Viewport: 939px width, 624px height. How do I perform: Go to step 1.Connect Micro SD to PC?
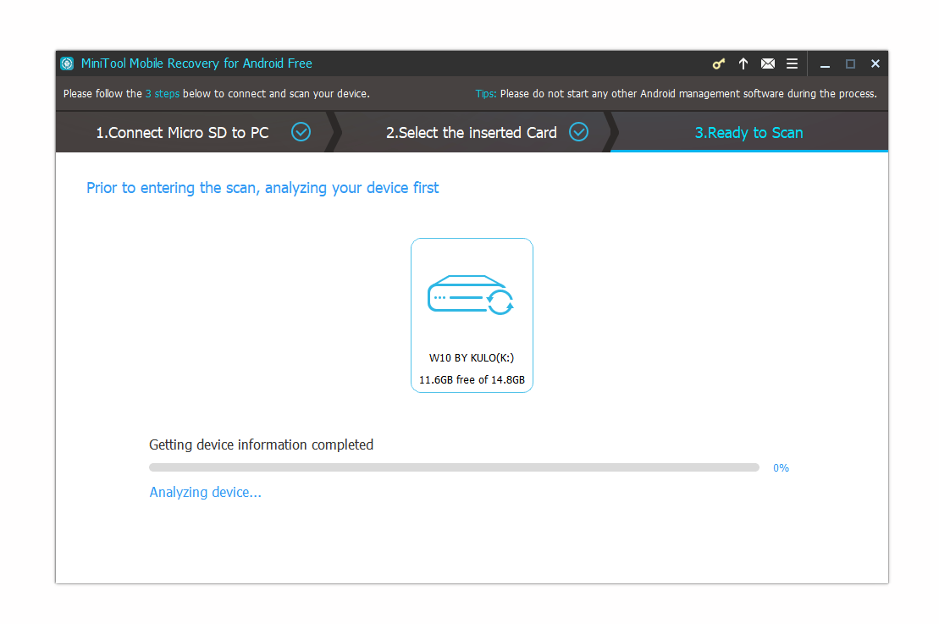point(181,133)
